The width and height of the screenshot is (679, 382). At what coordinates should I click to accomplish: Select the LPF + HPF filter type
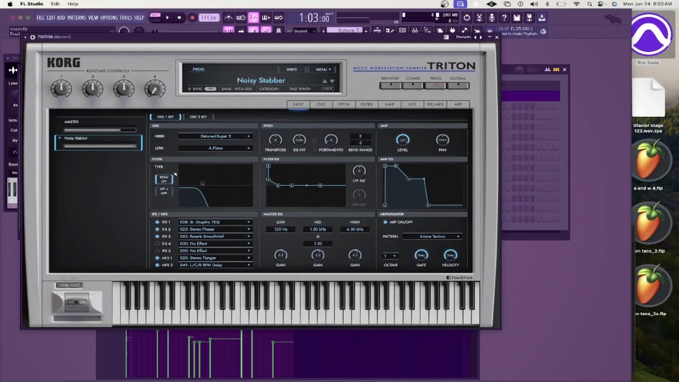click(x=164, y=191)
